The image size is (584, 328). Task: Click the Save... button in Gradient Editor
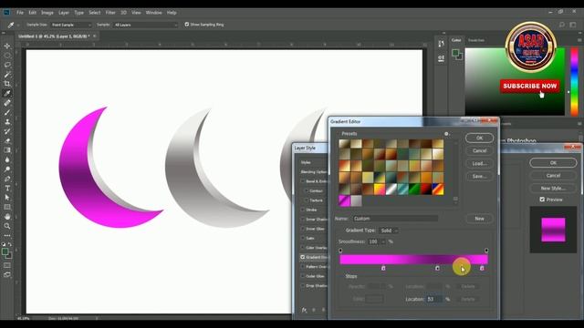click(x=479, y=176)
